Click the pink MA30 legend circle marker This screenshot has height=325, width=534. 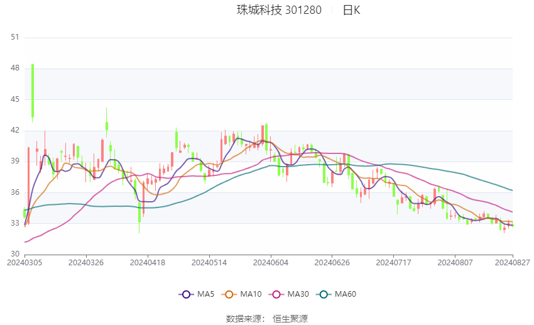(x=275, y=294)
